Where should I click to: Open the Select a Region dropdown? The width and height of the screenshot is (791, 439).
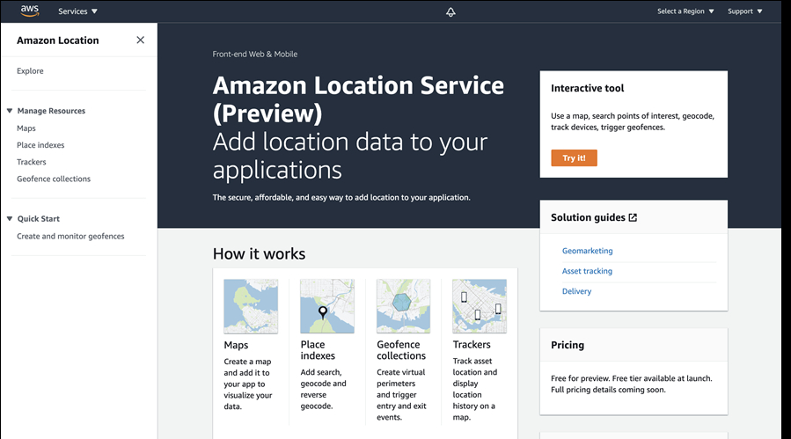pyautogui.click(x=685, y=11)
